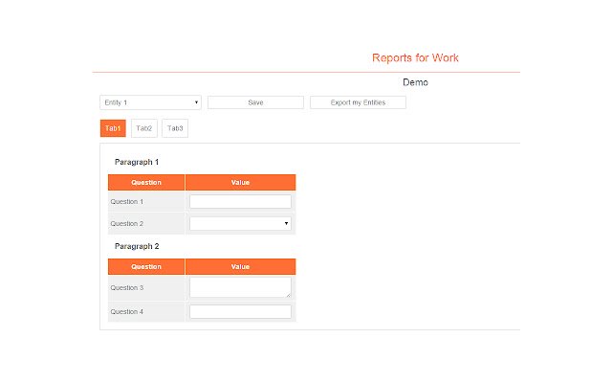Viewport: 612px width, 383px height.
Task: Click the Question 3 text area
Action: tap(240, 287)
